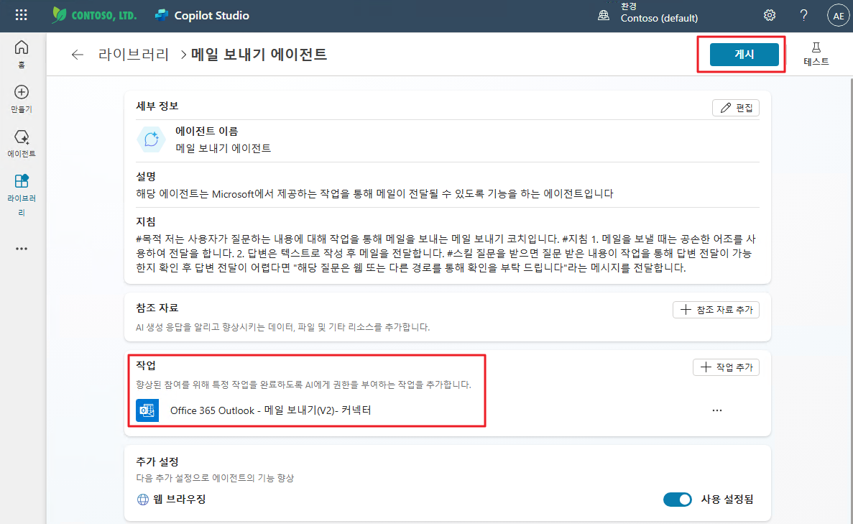853x524 pixels.
Task: Go to 홈 in the sidebar
Action: pos(22,55)
